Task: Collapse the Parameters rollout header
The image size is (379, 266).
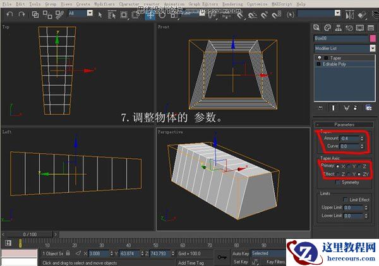Action: click(344, 124)
